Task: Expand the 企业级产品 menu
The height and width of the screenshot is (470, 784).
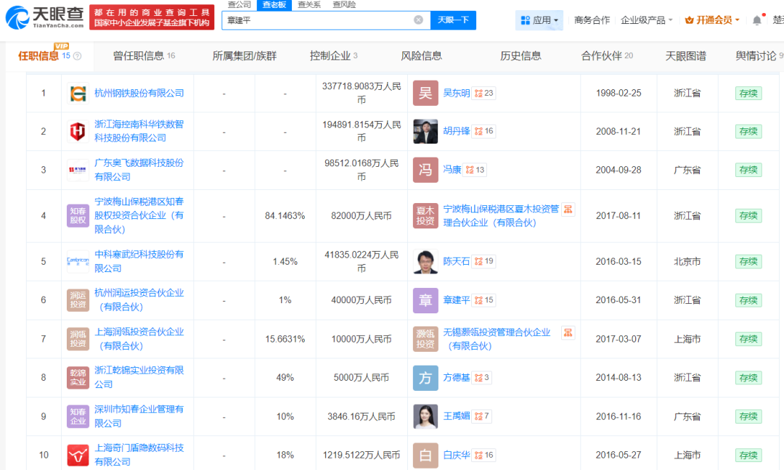Action: click(647, 20)
